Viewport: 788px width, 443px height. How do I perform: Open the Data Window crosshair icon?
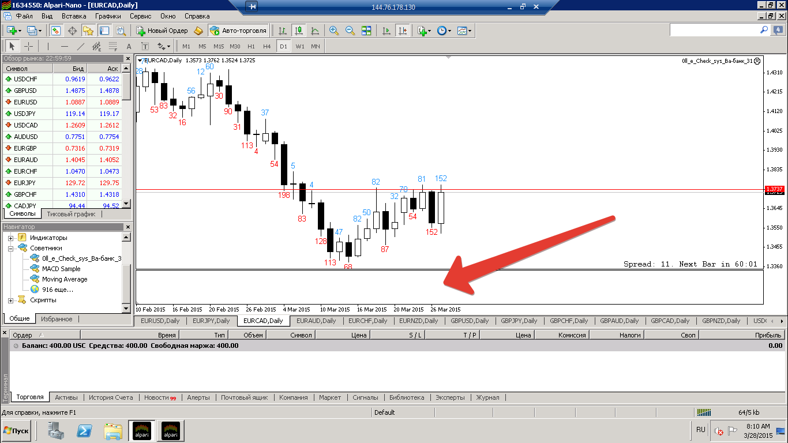73,31
